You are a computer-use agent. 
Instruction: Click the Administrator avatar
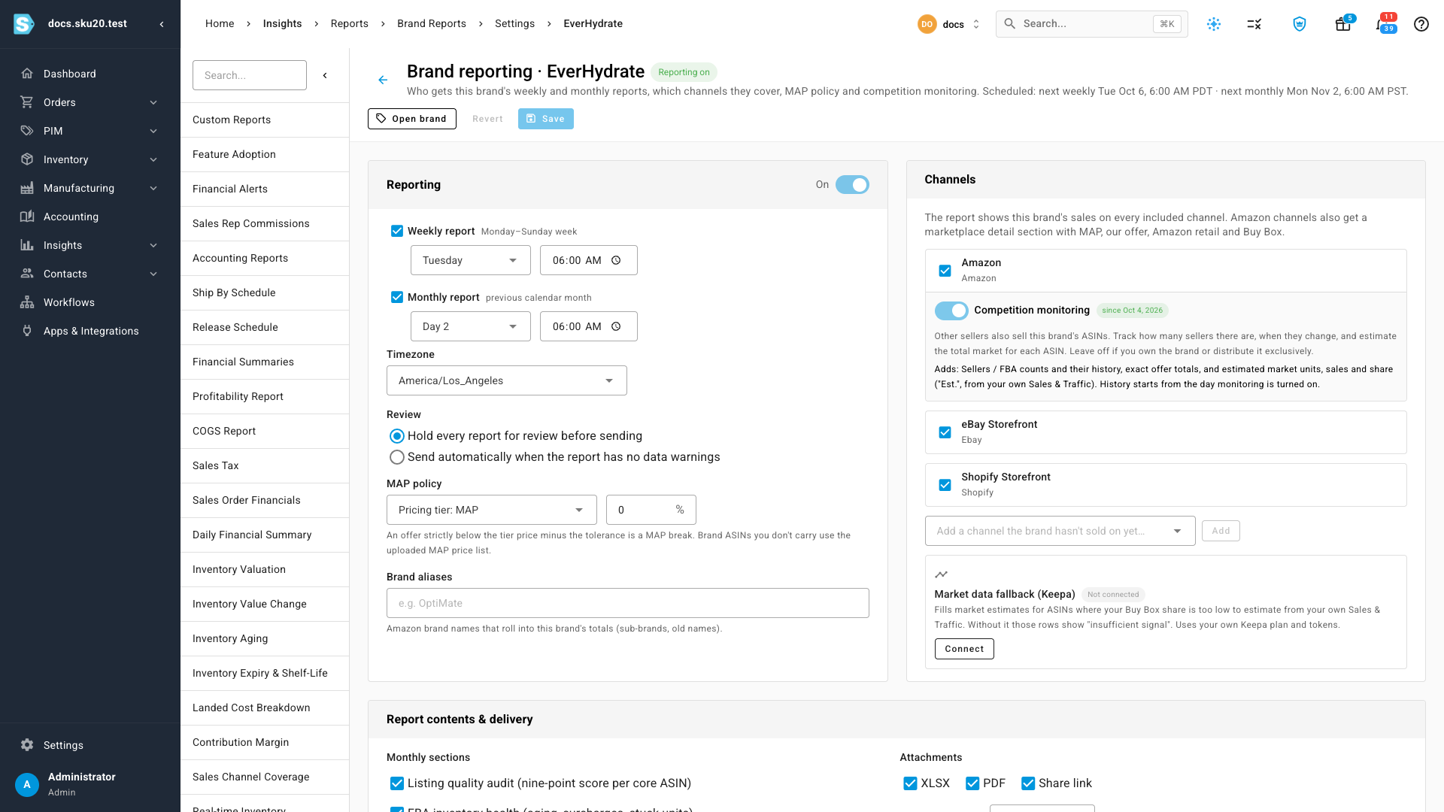click(x=27, y=784)
